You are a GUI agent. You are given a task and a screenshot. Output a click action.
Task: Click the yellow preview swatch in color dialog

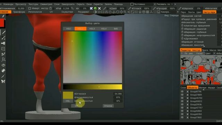click(68, 95)
